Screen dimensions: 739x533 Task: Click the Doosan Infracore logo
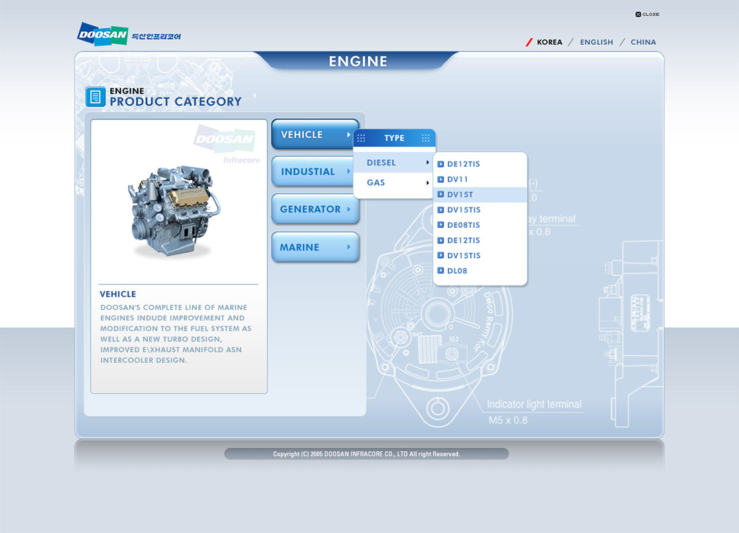(x=129, y=34)
